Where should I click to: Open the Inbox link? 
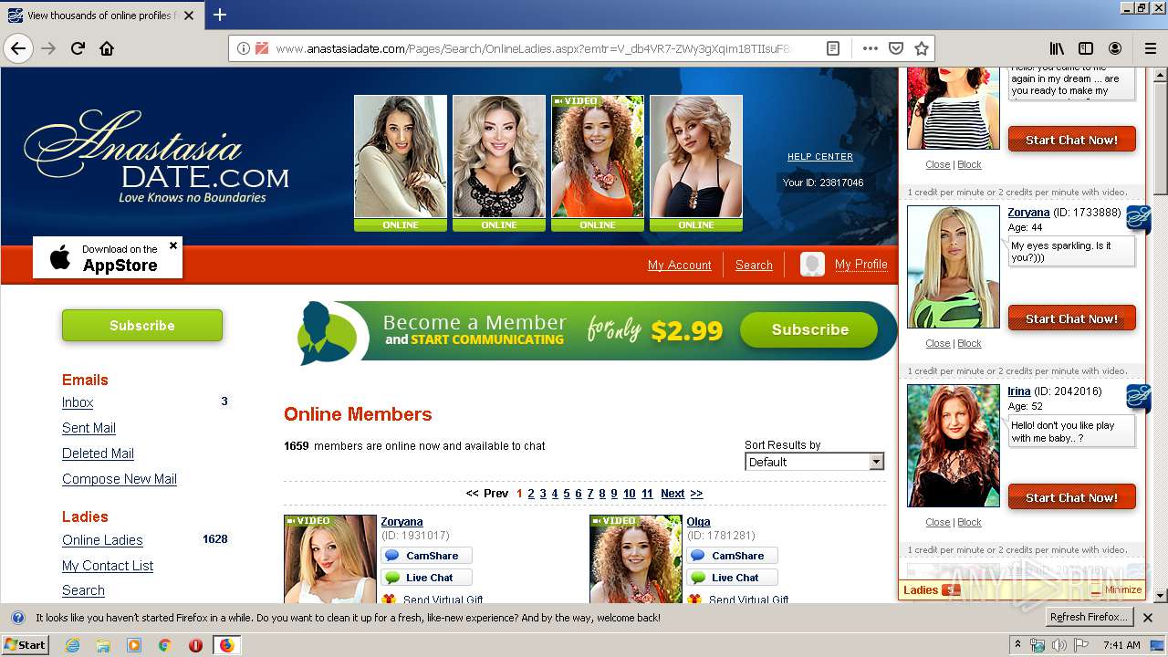(x=78, y=402)
